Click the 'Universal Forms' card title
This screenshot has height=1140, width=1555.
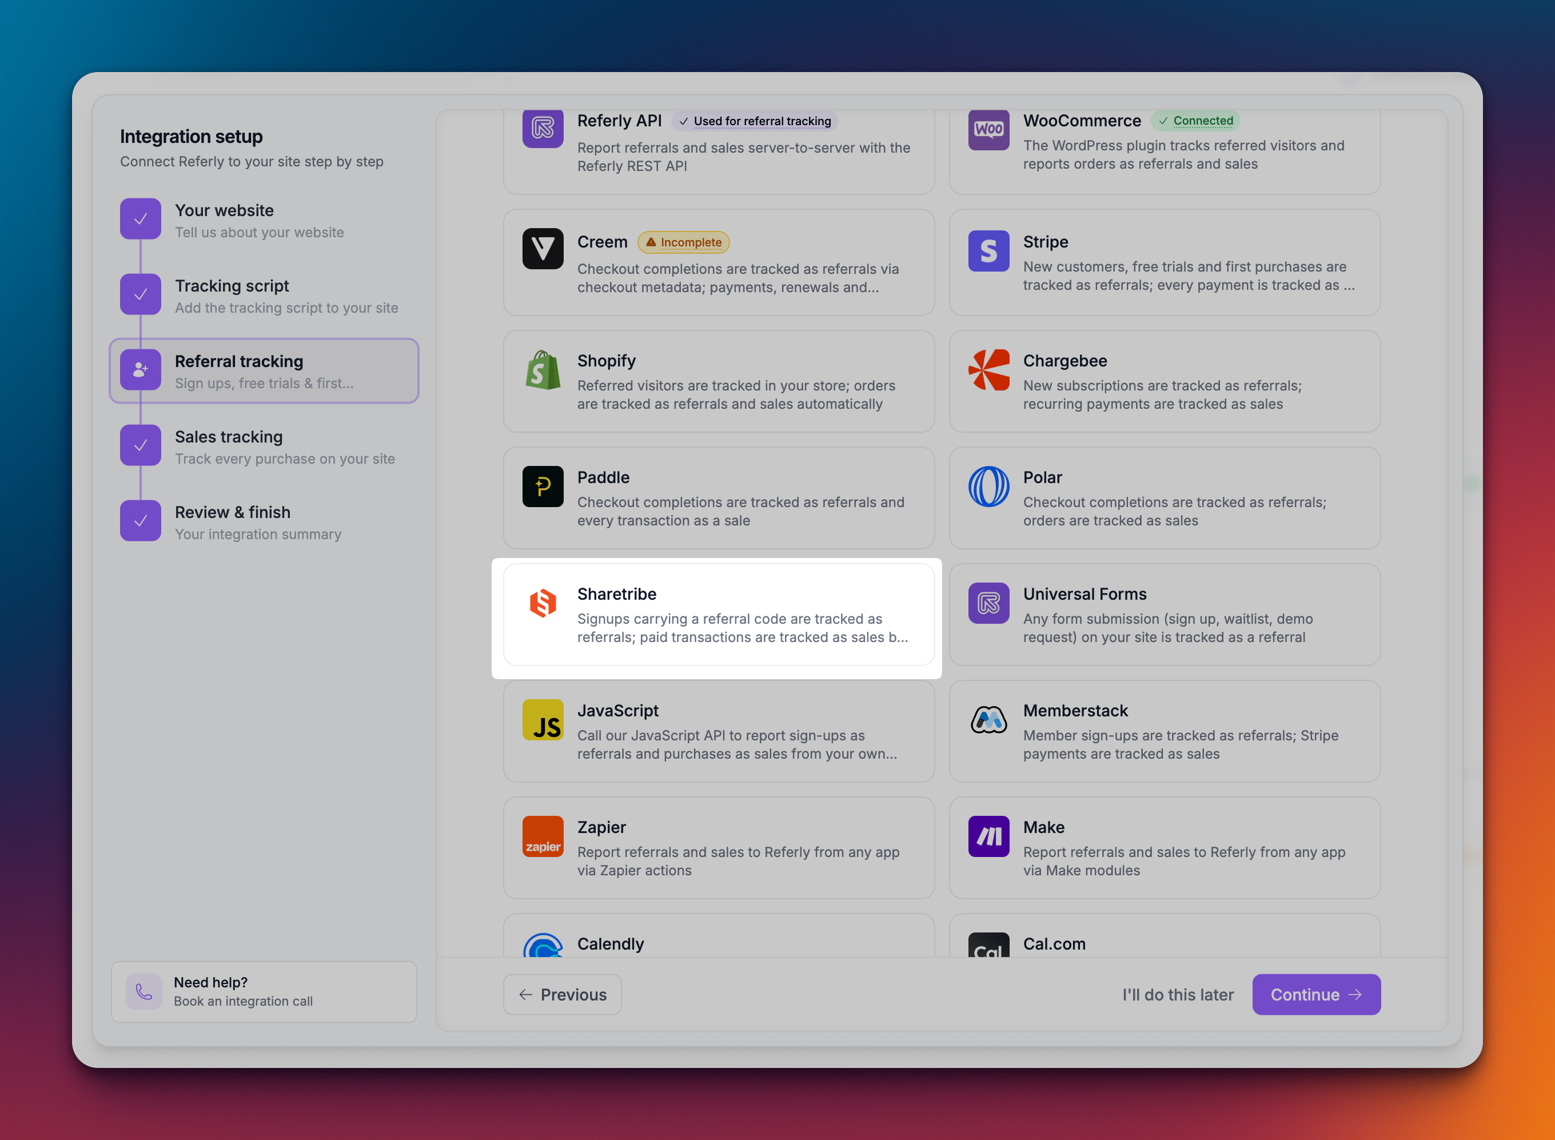(x=1084, y=594)
